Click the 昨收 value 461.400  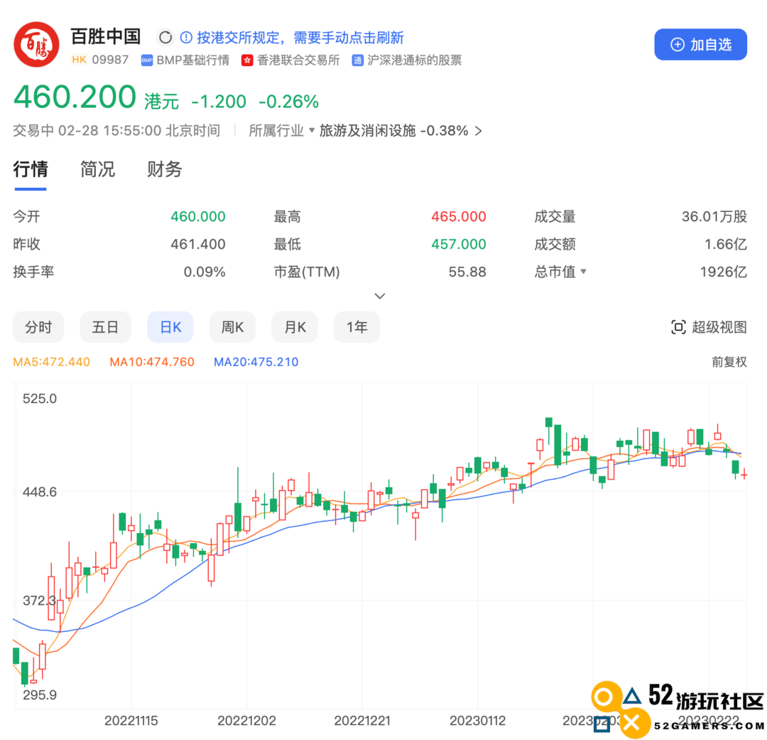[197, 244]
